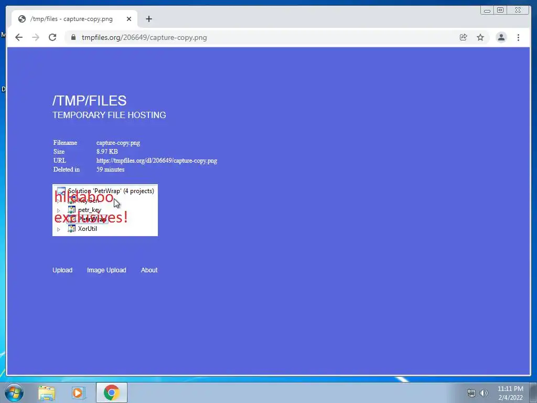Reload the tmpfiles page
The width and height of the screenshot is (537, 403).
click(52, 37)
